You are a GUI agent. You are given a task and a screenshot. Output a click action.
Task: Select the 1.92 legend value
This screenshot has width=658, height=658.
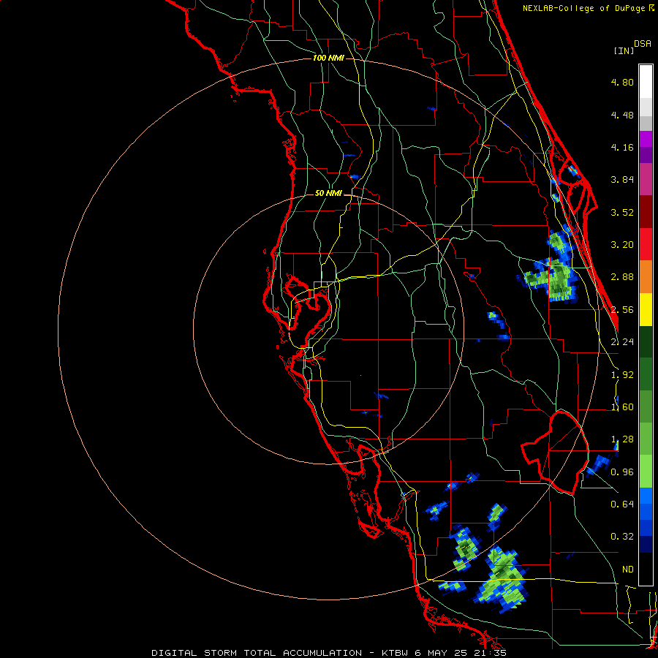coord(622,375)
